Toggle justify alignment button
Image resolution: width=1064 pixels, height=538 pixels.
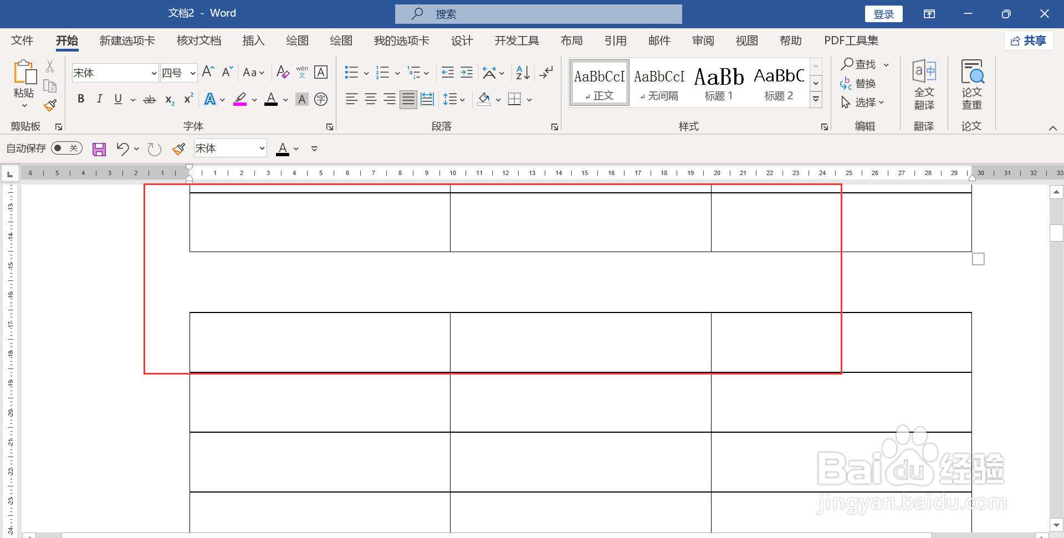pos(408,99)
